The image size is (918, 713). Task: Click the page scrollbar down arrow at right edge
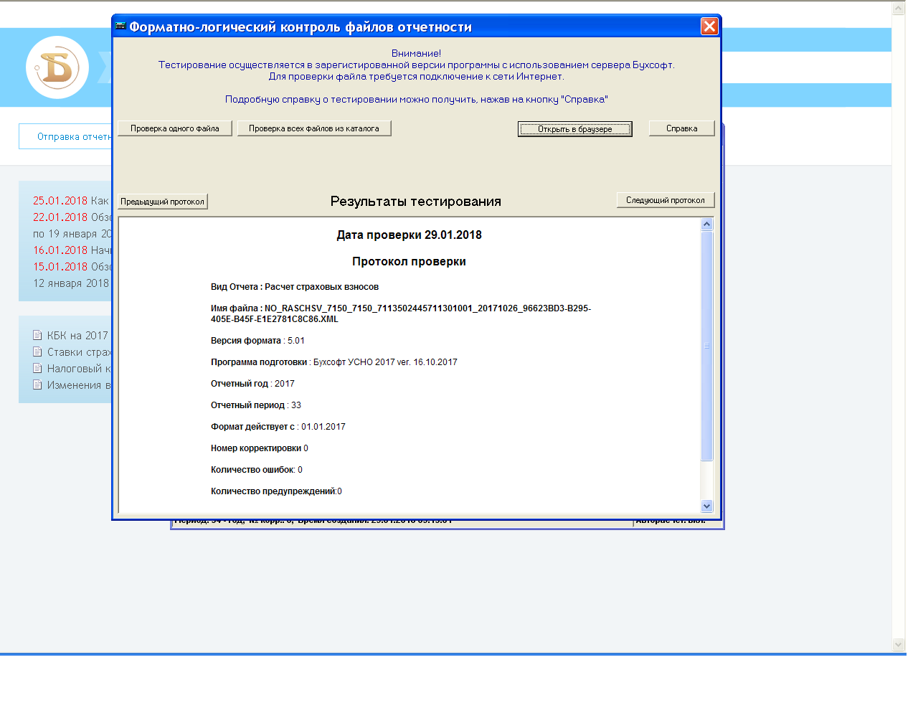pos(899,644)
